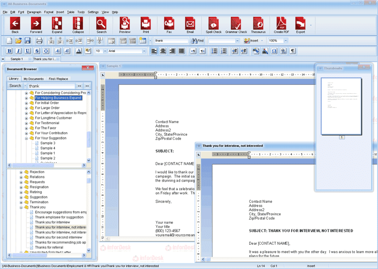
Task: Click the Collapse tree icon
Action: point(78,25)
